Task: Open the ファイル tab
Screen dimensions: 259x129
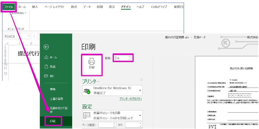Action: (x=8, y=7)
